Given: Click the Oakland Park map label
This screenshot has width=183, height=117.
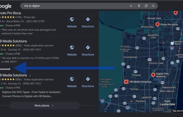Looking at the screenshot, I should click(169, 87).
